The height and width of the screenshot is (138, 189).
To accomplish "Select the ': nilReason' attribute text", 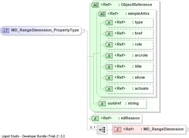I will click(x=129, y=118).
